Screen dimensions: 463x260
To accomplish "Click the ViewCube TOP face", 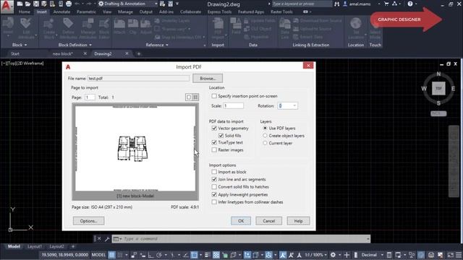I will coord(438,88).
